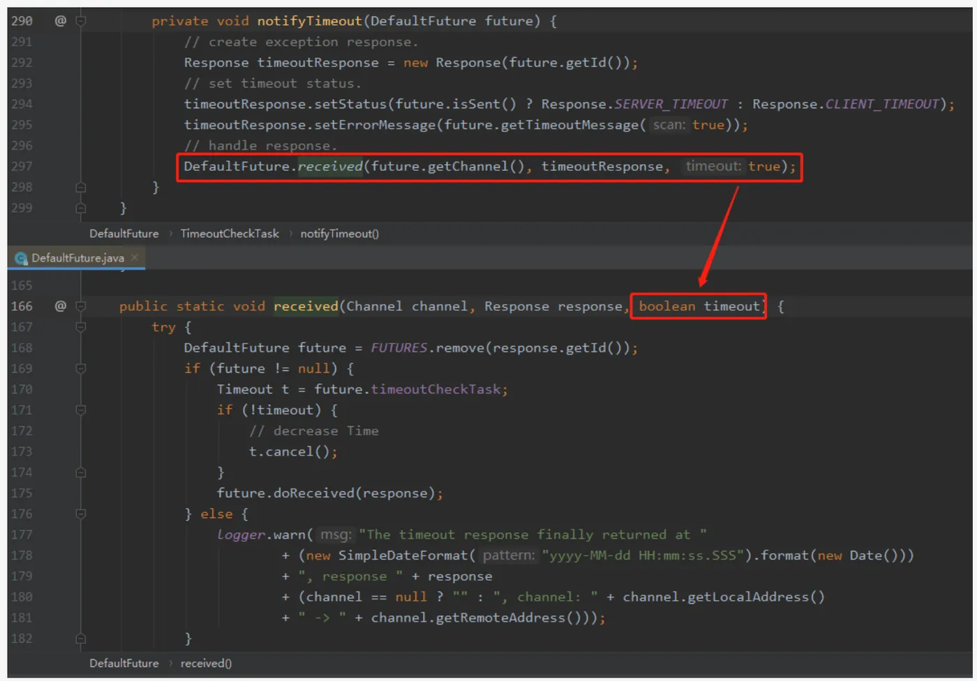Image resolution: width=977 pixels, height=681 pixels.
Task: Click CLIENT_TIMEOUT constant on line 294
Action: (x=883, y=104)
